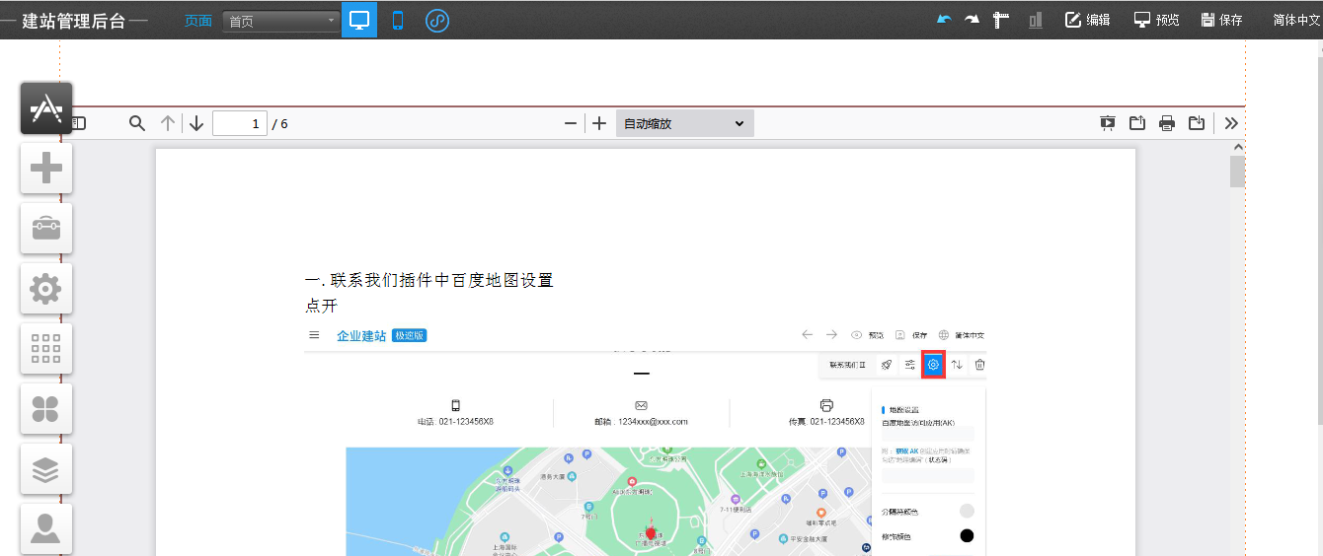Click the PDF print icon
This screenshot has width=1323, height=556.
(1167, 123)
